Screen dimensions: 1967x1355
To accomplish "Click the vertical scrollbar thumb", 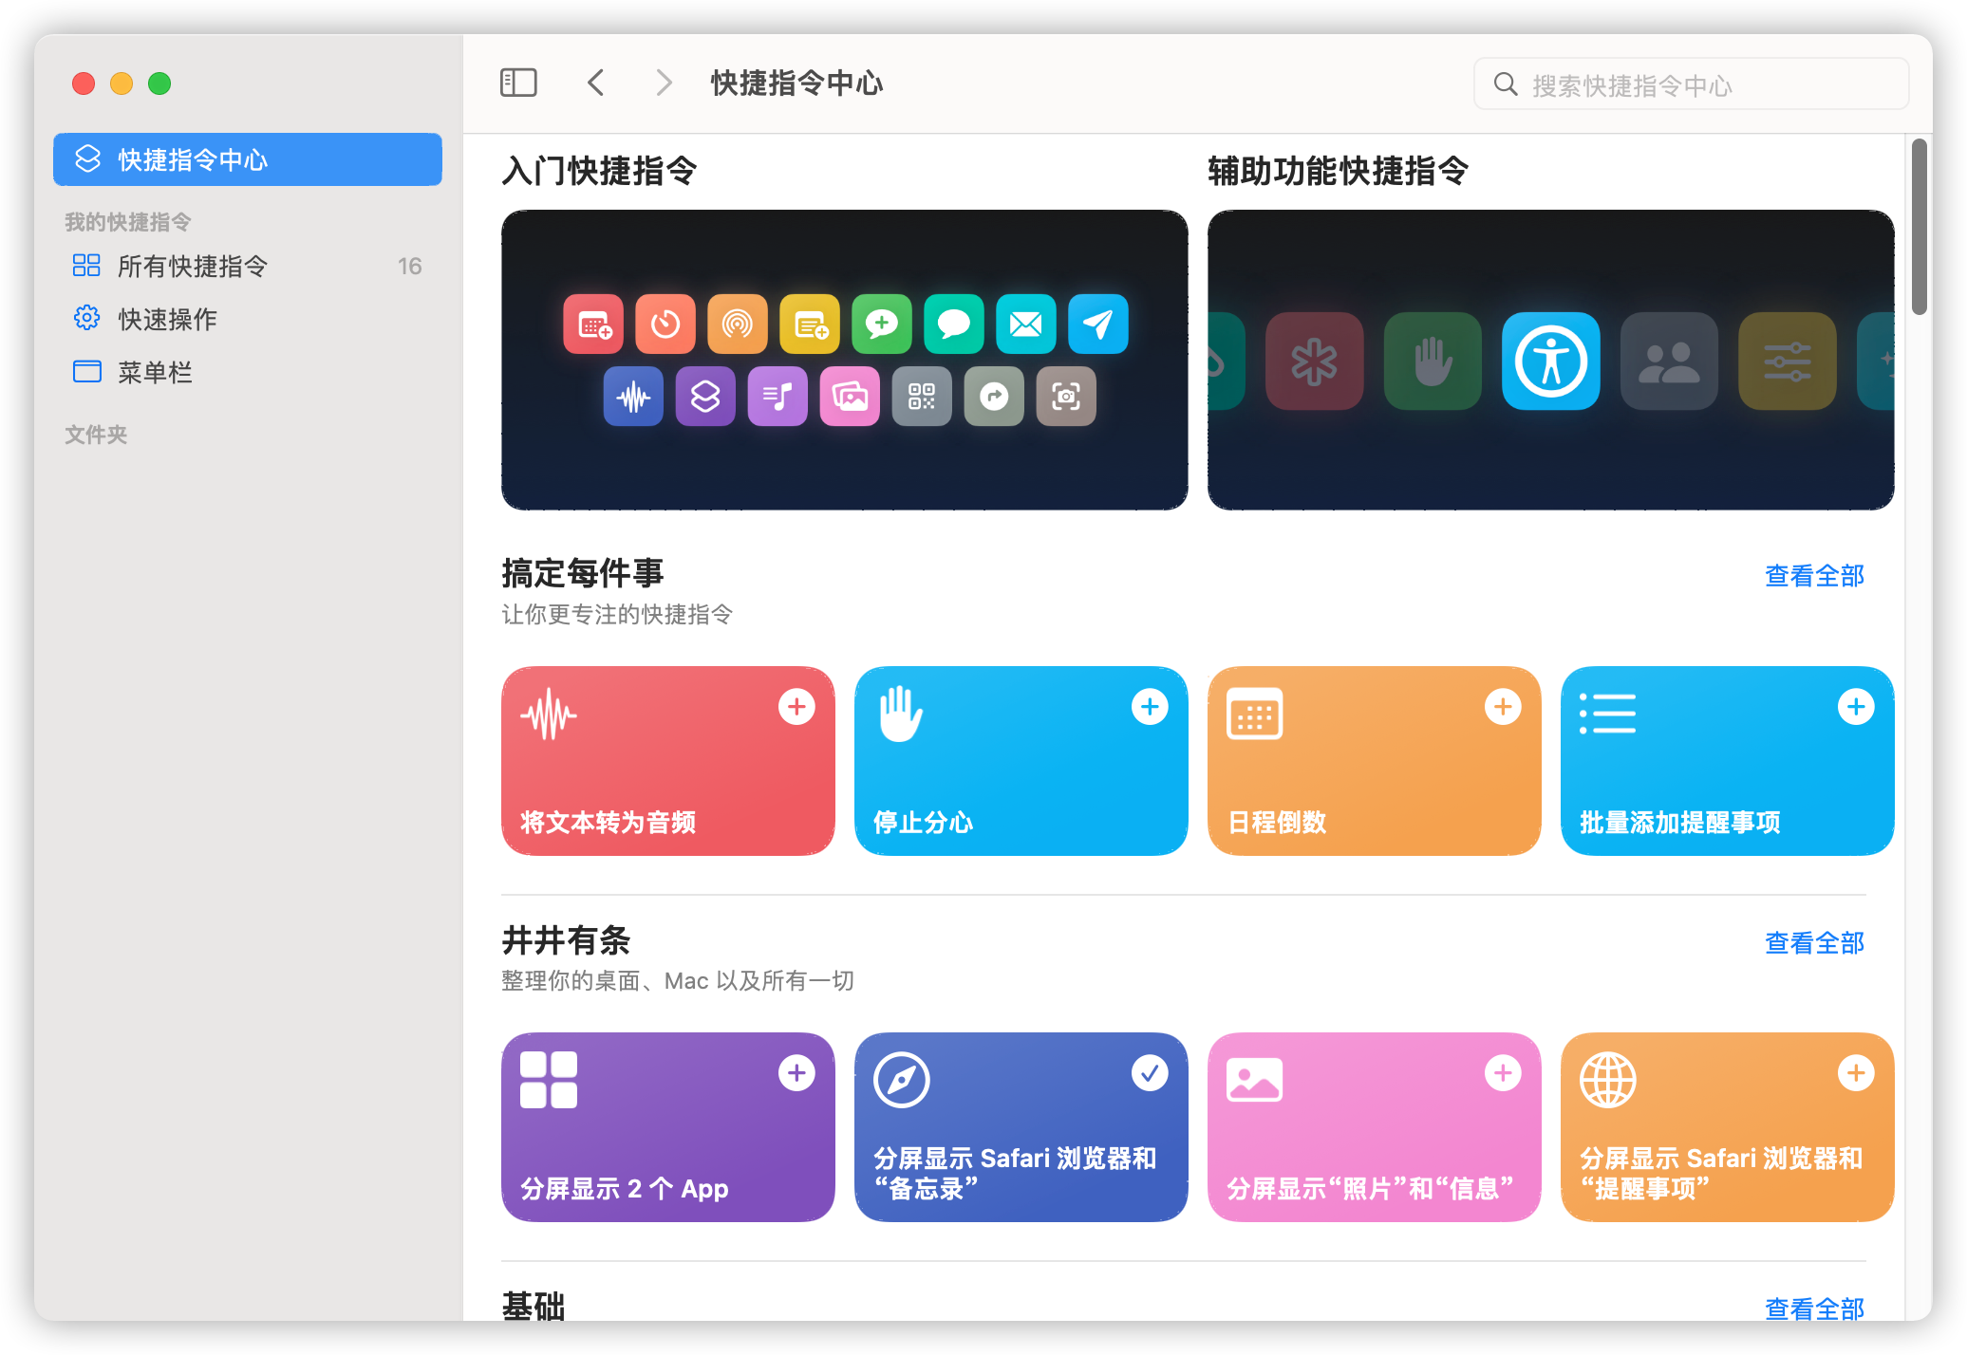I will (1920, 226).
